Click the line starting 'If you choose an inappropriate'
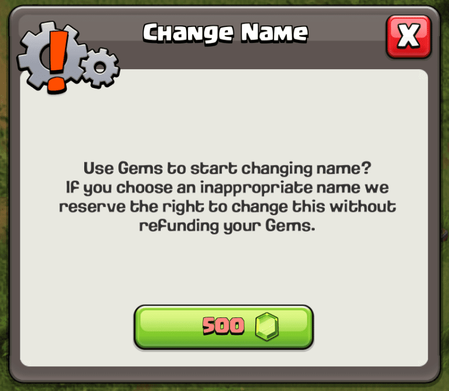 click(227, 188)
